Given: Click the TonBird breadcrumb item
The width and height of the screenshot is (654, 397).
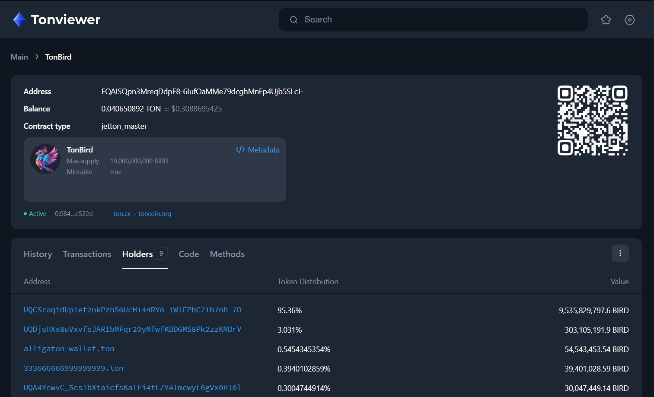Looking at the screenshot, I should (x=58, y=57).
